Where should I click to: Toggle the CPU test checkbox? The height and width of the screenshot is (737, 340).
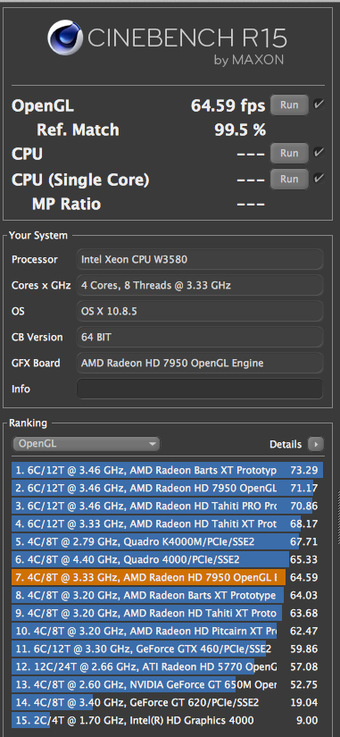click(319, 152)
